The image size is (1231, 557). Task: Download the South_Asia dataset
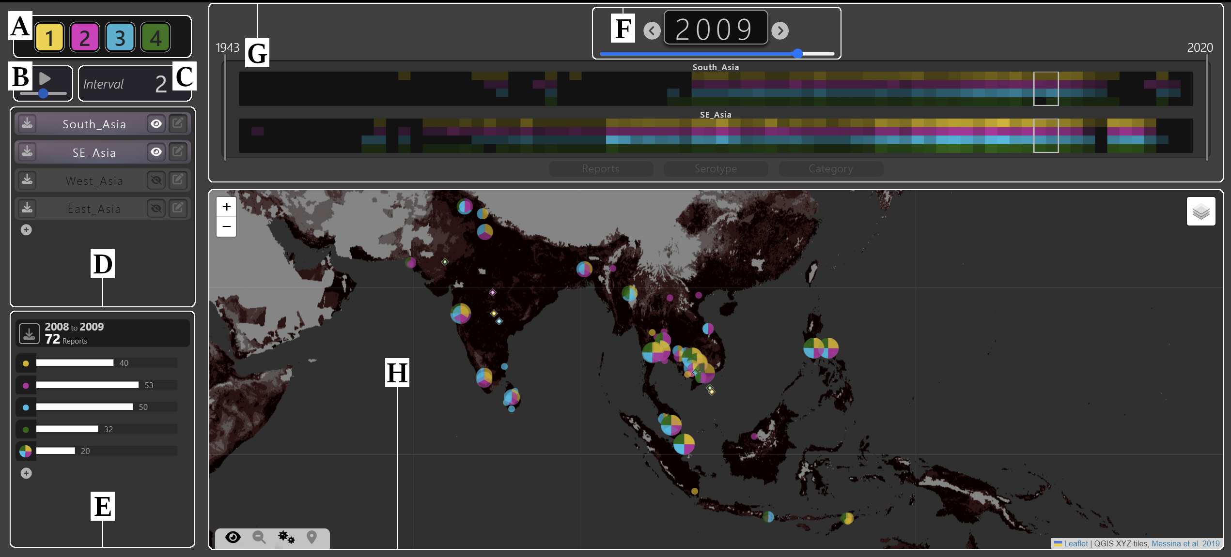27,124
